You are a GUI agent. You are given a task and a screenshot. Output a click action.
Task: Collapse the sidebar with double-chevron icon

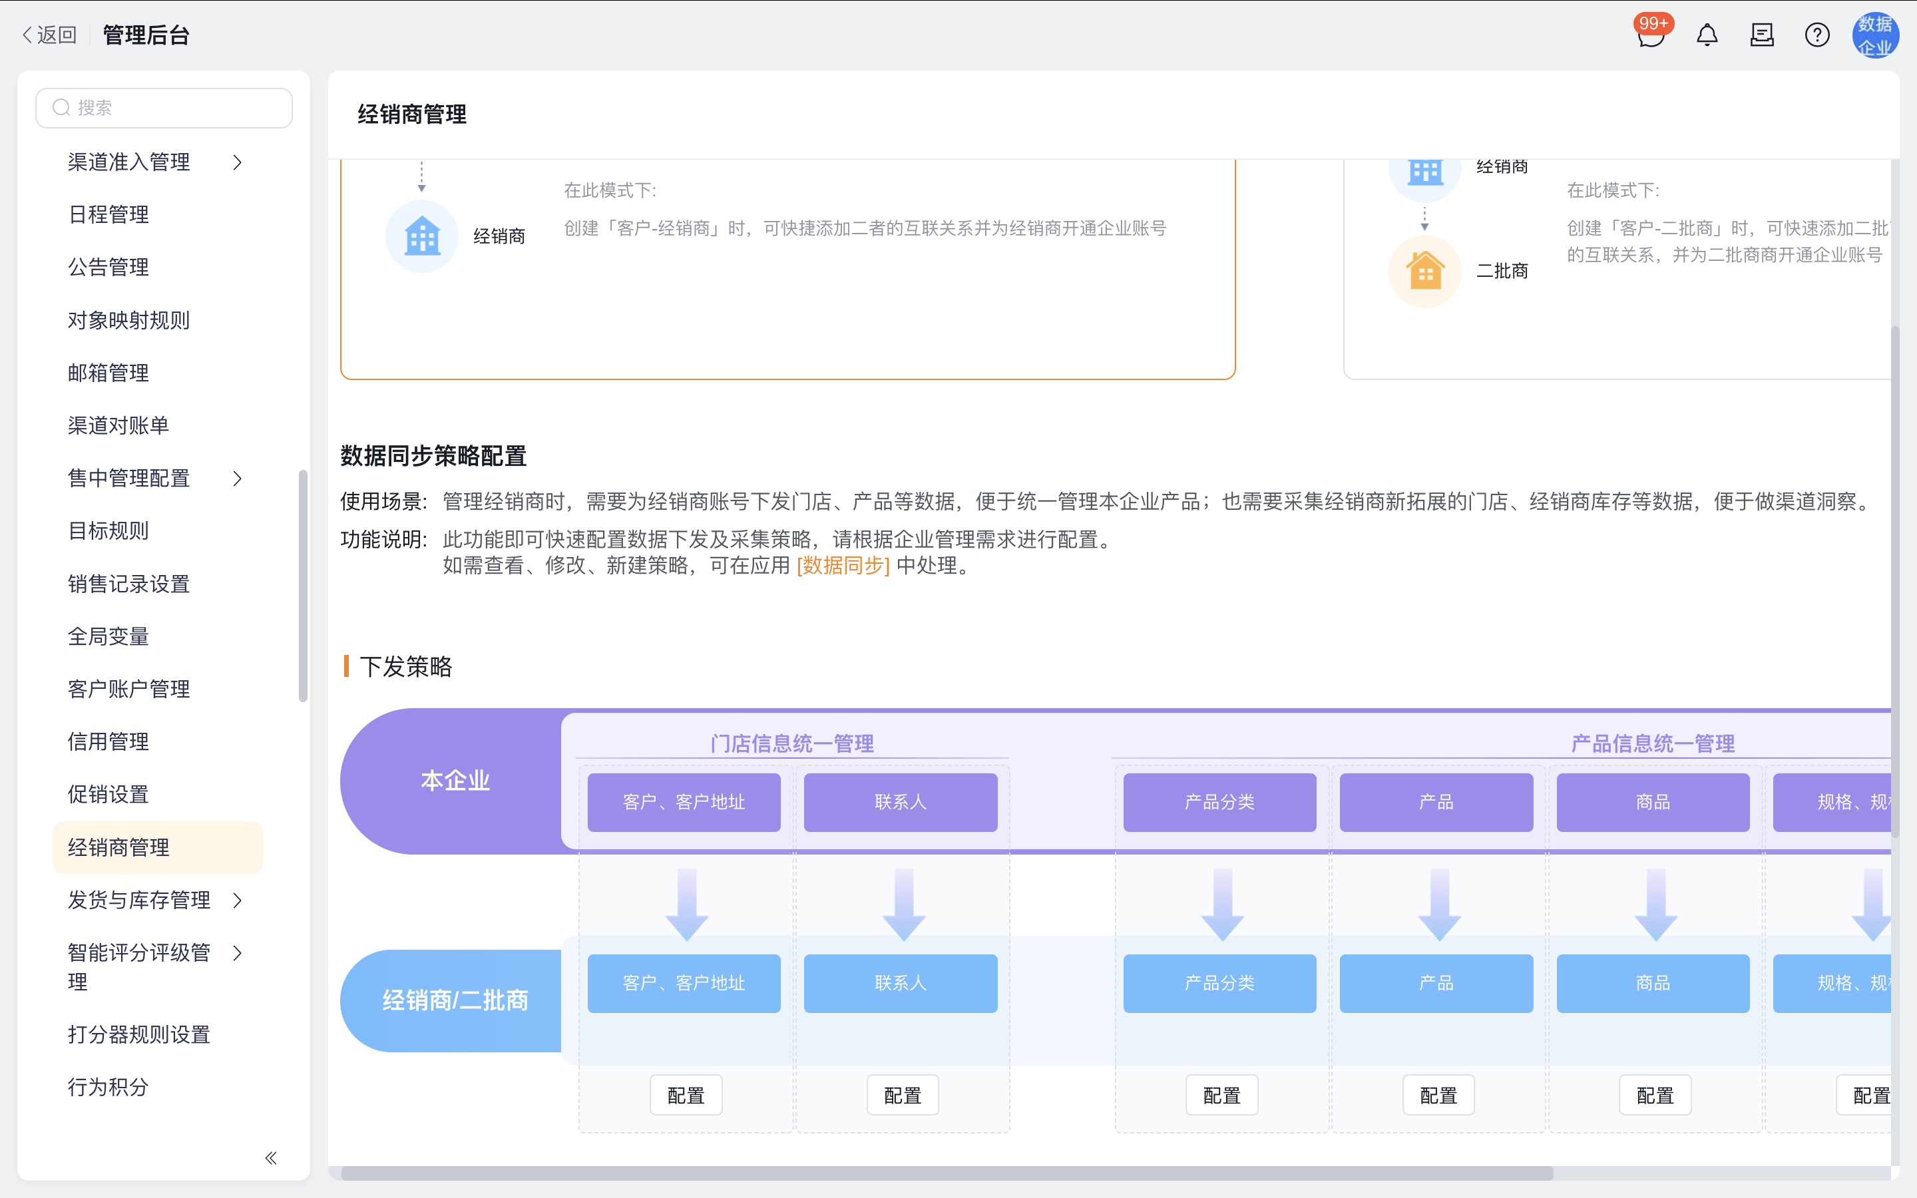tap(271, 1157)
